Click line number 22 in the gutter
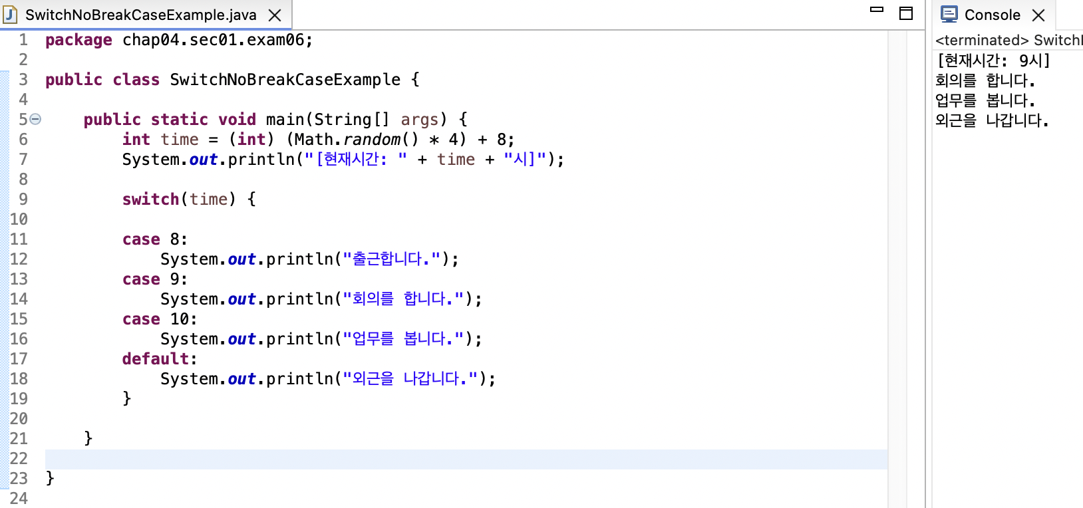This screenshot has height=508, width=1083. pyautogui.click(x=19, y=459)
